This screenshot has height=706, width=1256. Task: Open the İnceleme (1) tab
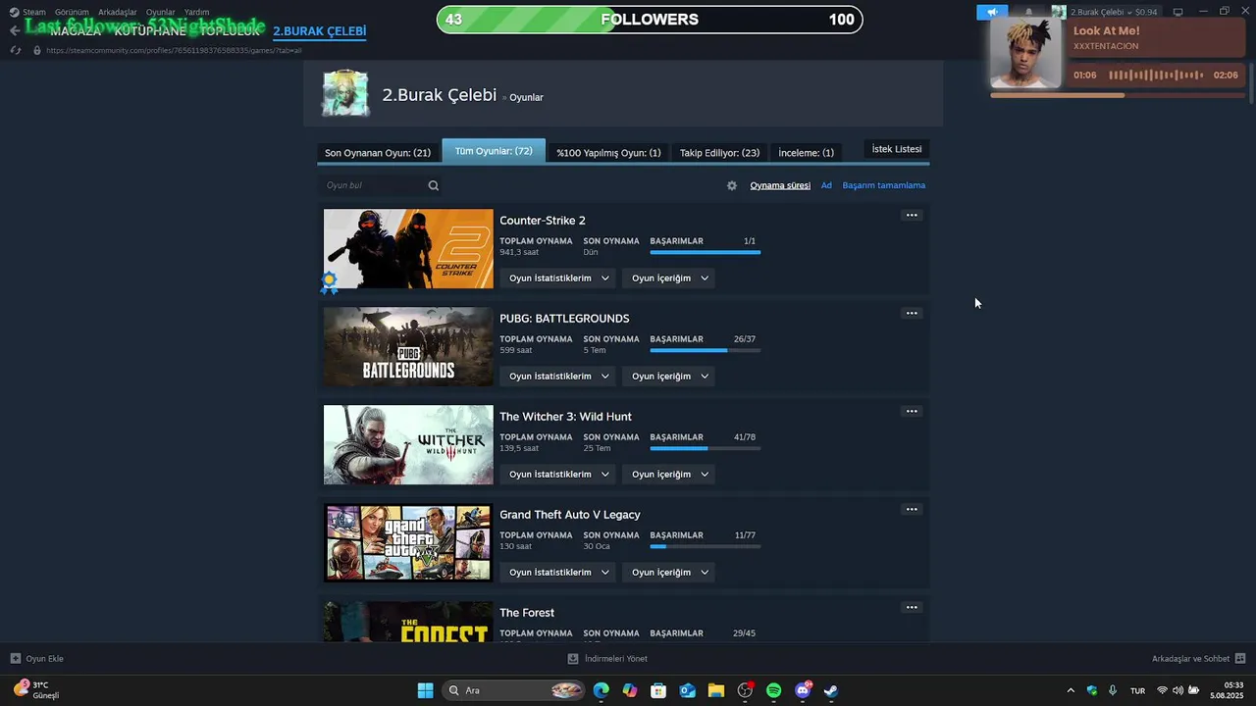[x=806, y=153]
